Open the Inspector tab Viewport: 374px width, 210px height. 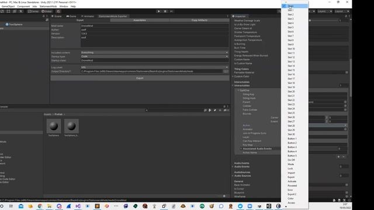click(x=239, y=16)
